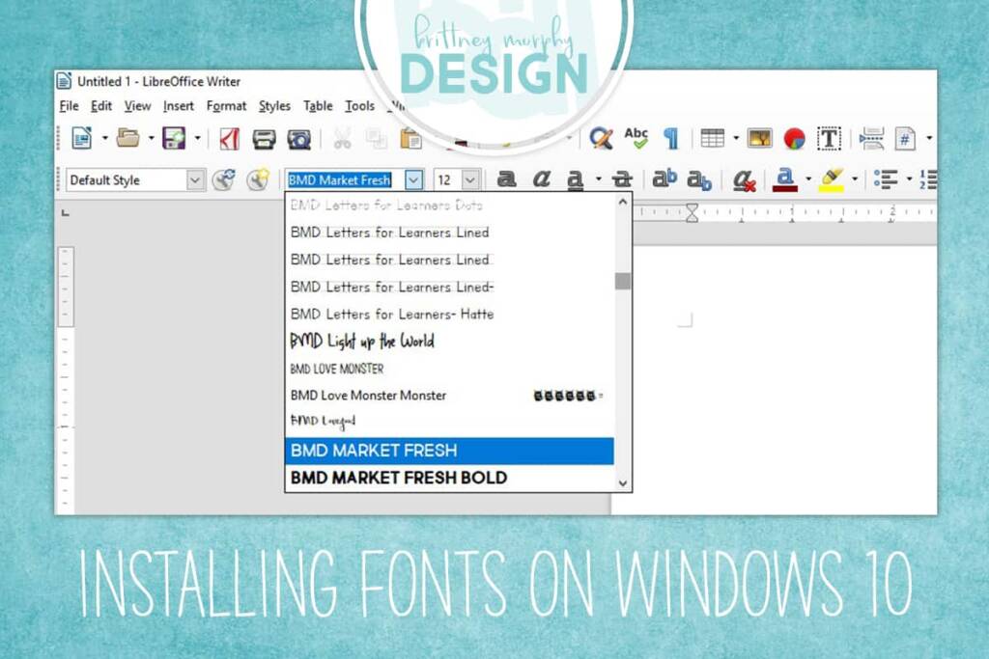The image size is (989, 659).
Task: Open the Tools menu
Action: 358,106
